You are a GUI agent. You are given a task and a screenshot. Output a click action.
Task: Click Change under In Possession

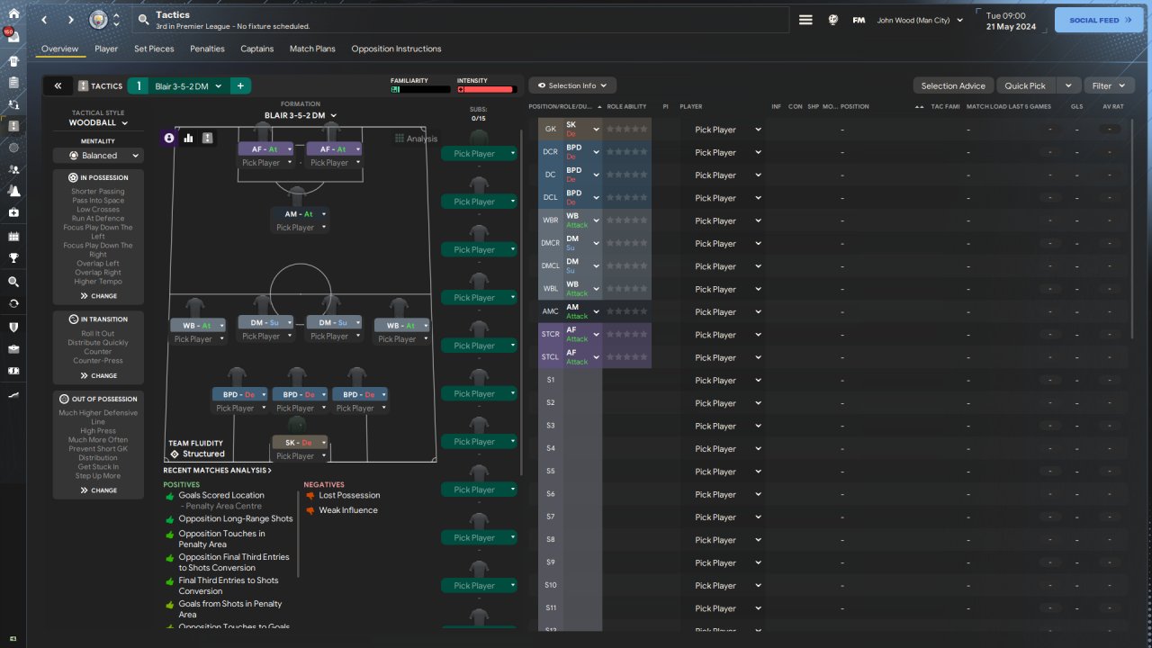(98, 296)
